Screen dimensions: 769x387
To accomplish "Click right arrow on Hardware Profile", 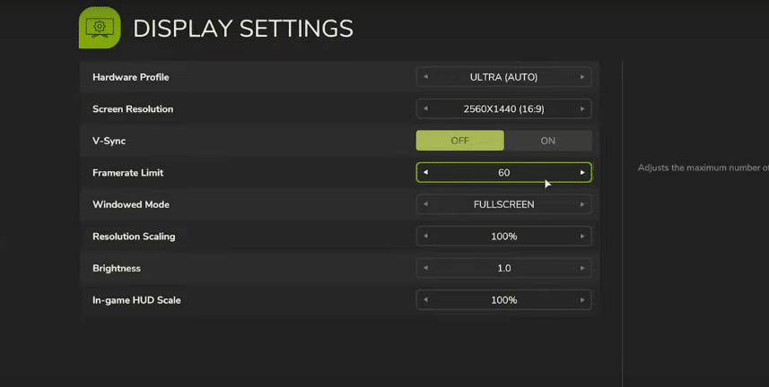I will [582, 77].
